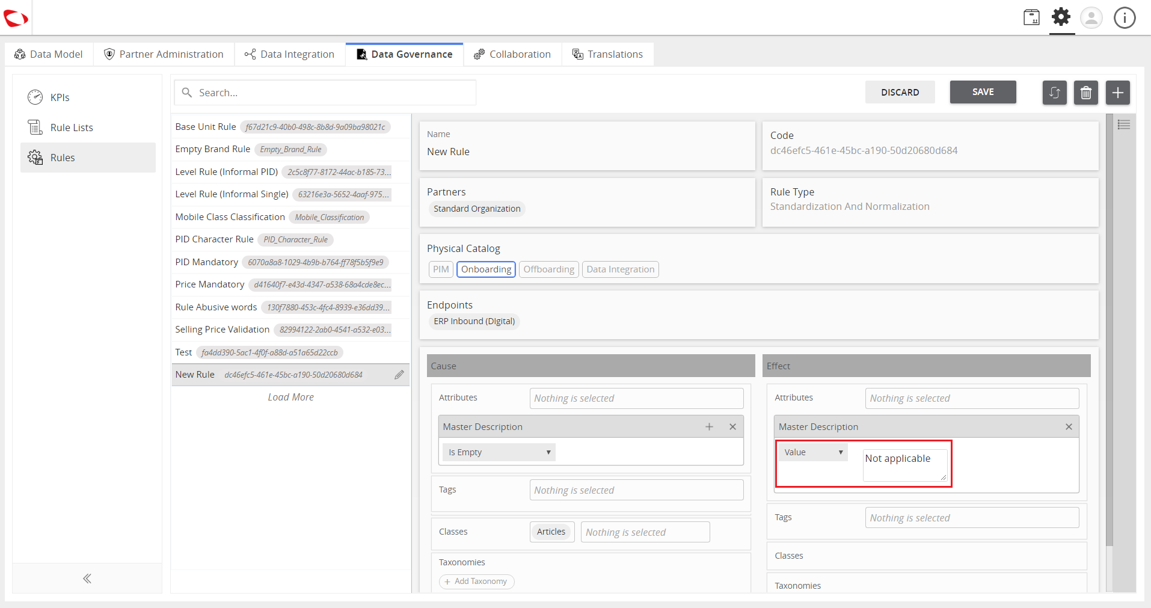This screenshot has width=1151, height=608.
Task: Click Add Taxonomy button
Action: tap(477, 581)
